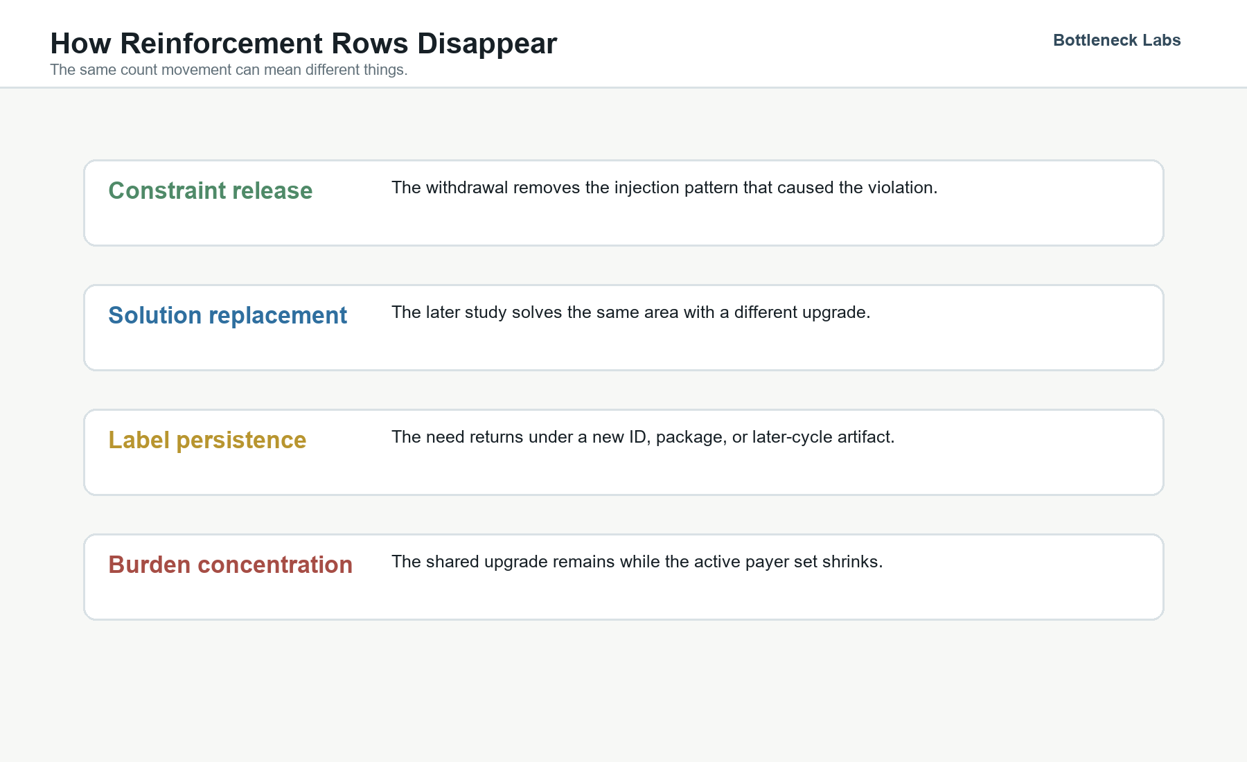The height and width of the screenshot is (762, 1247).
Task: Click the title 'How Reinforcement Rows Disappear'
Action: (303, 43)
